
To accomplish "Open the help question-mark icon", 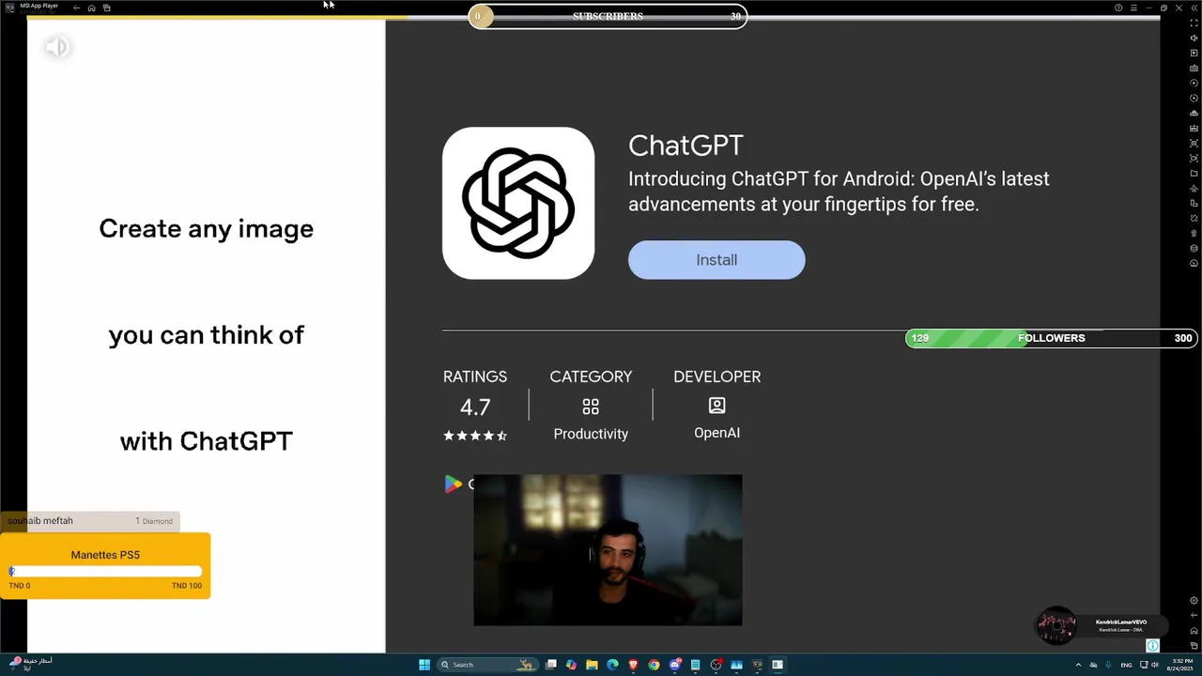I will click(x=1118, y=8).
